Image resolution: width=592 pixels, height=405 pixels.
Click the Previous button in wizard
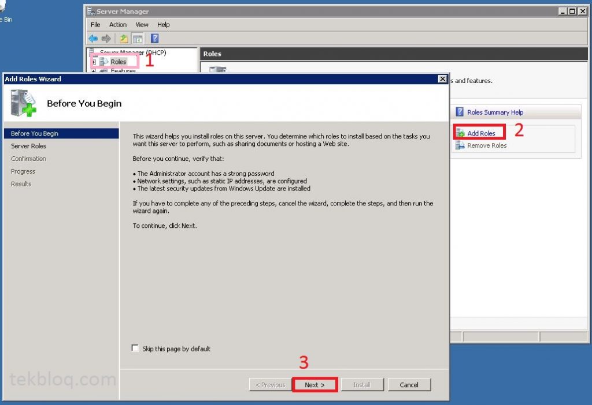point(271,385)
